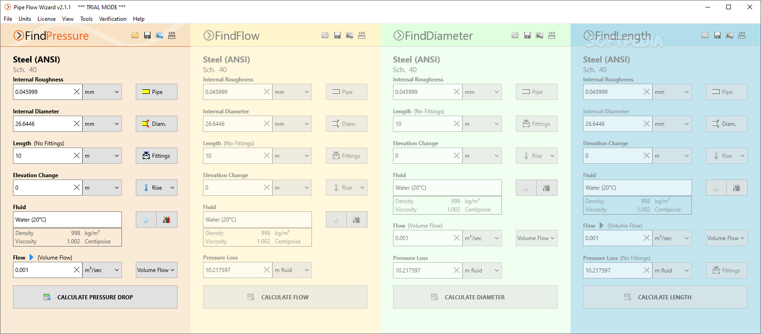Open file icon in FindFlow header
This screenshot has width=761, height=334.
click(325, 35)
